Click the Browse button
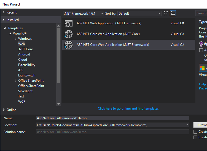Viewport: 207px width, 151px height. pyautogui.click(x=200, y=125)
